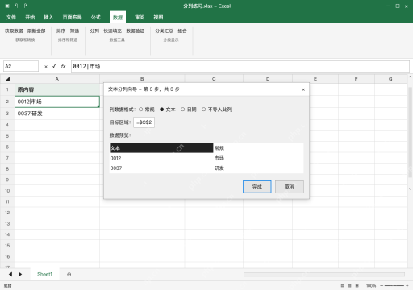Zoom in with the plus icon
413x290 pixels.
(407, 286)
